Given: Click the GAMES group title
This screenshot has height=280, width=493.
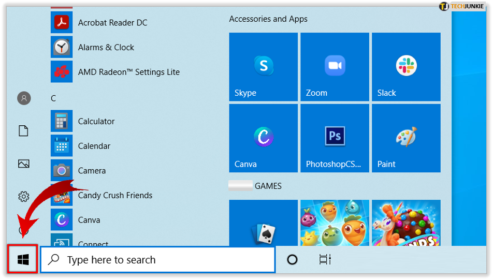Looking at the screenshot, I should tap(268, 186).
